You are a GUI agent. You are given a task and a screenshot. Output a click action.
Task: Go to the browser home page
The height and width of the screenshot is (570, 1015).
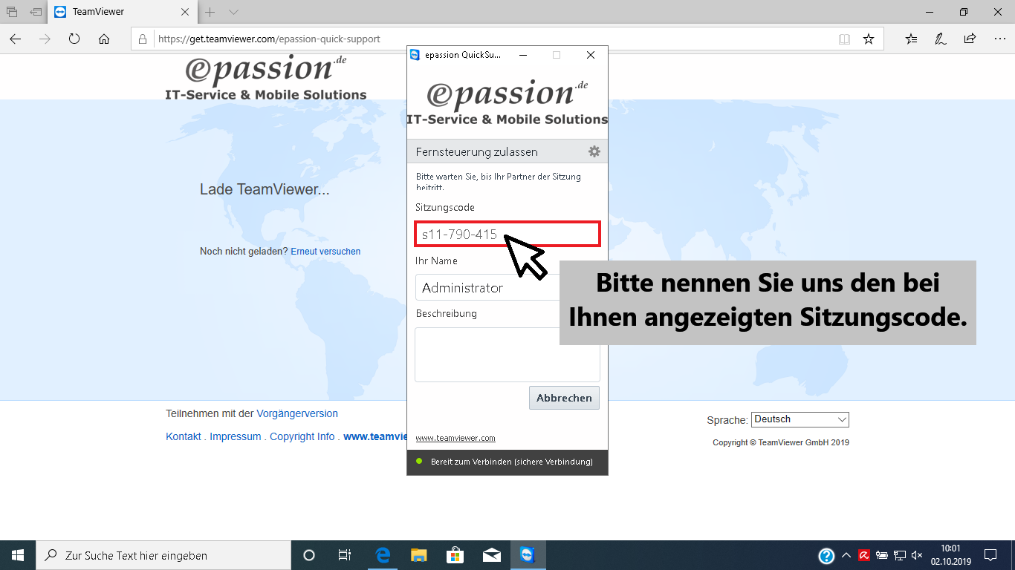104,39
